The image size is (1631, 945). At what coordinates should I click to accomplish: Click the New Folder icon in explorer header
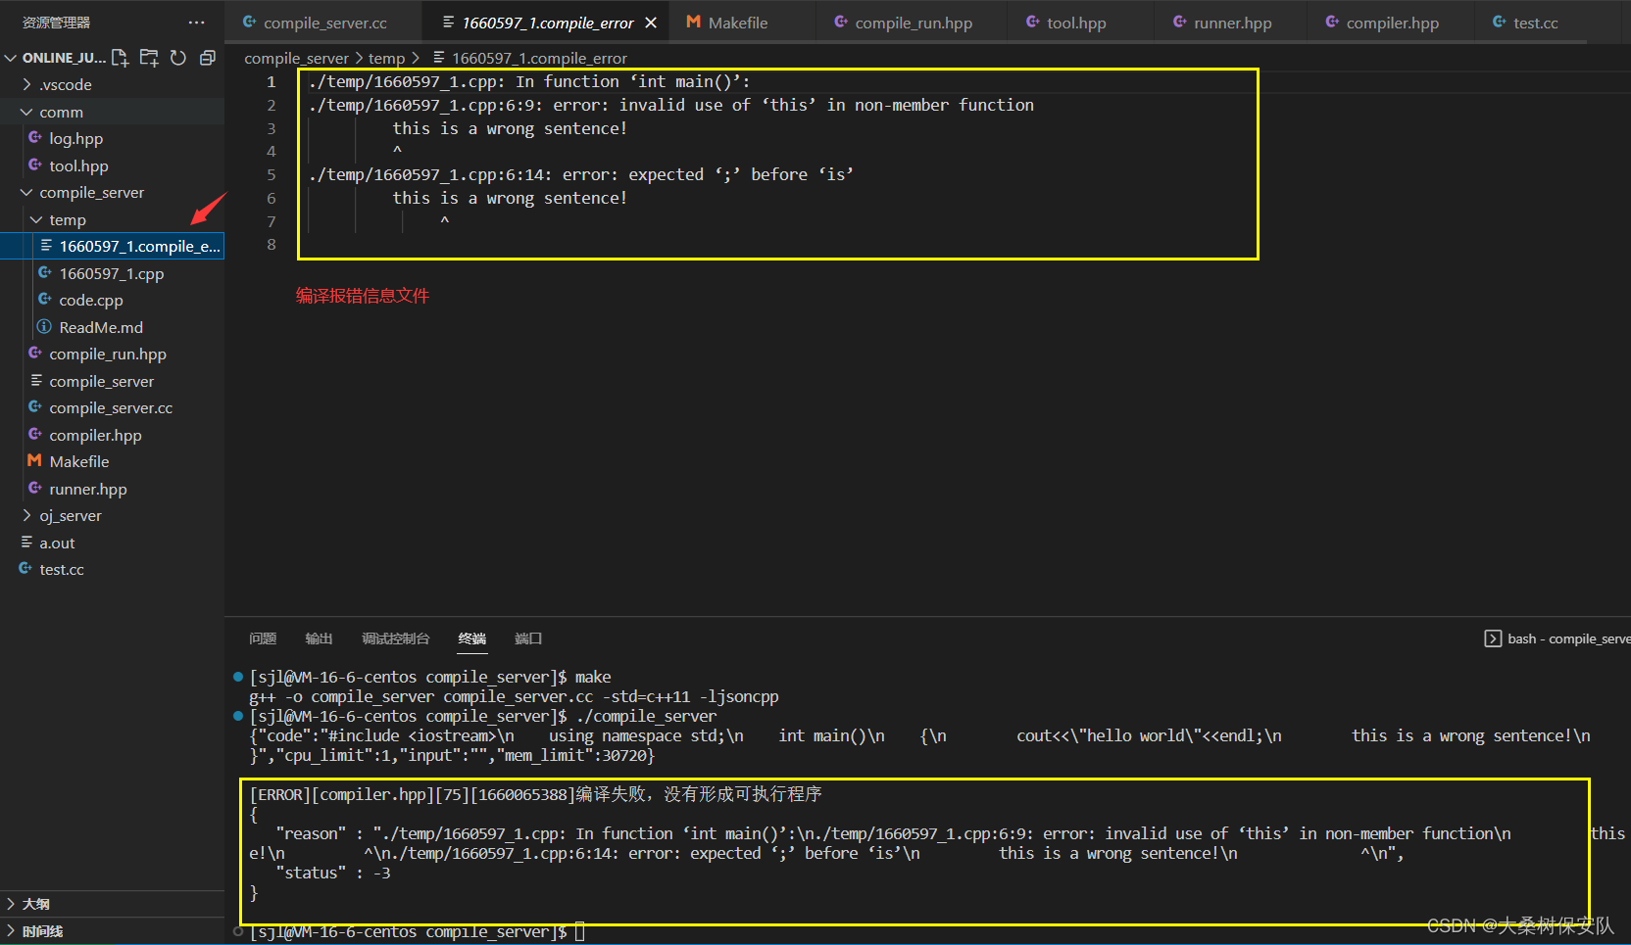click(x=149, y=58)
